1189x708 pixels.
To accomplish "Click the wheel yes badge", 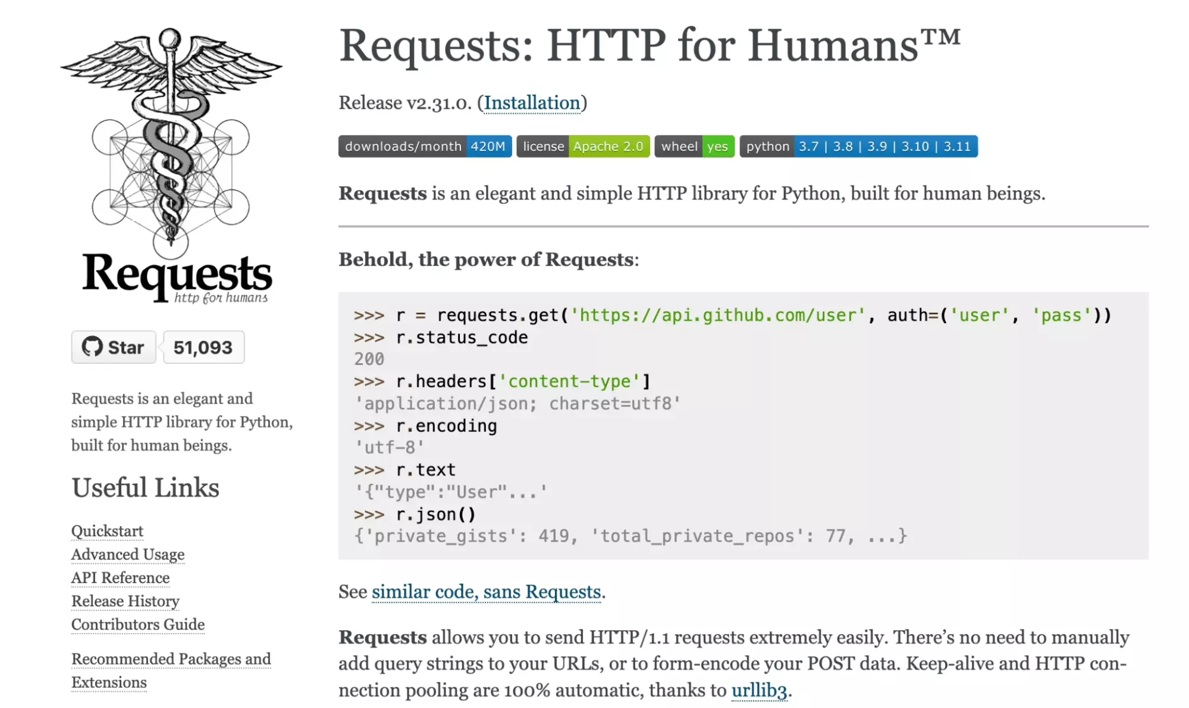I will click(694, 146).
